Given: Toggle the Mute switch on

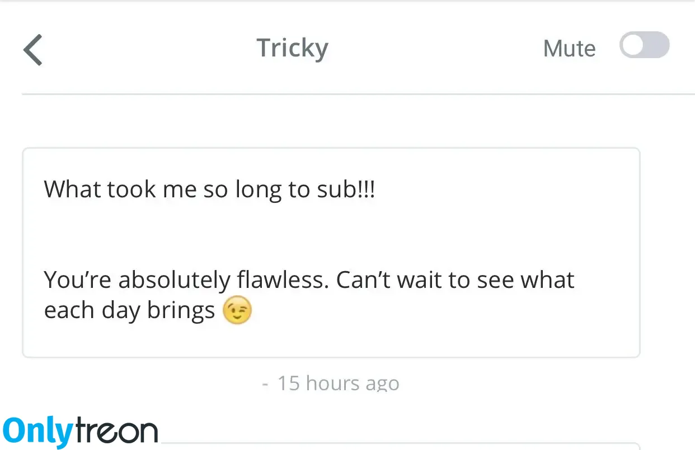Looking at the screenshot, I should tap(644, 45).
